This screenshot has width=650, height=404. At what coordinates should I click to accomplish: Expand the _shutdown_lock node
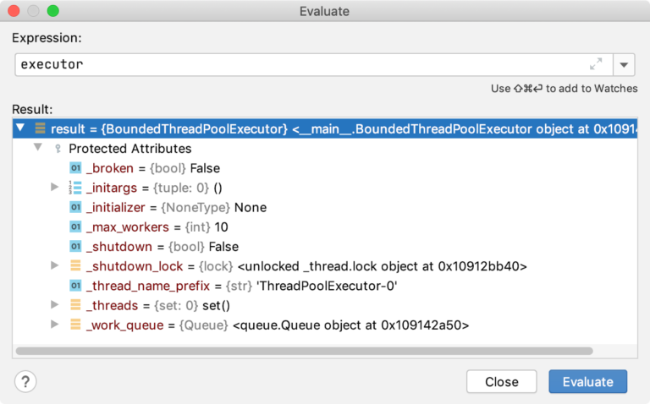point(55,266)
